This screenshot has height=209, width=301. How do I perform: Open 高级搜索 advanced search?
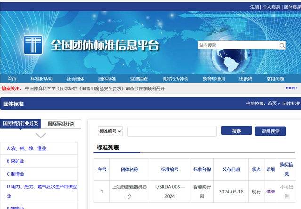pyautogui.click(x=270, y=131)
